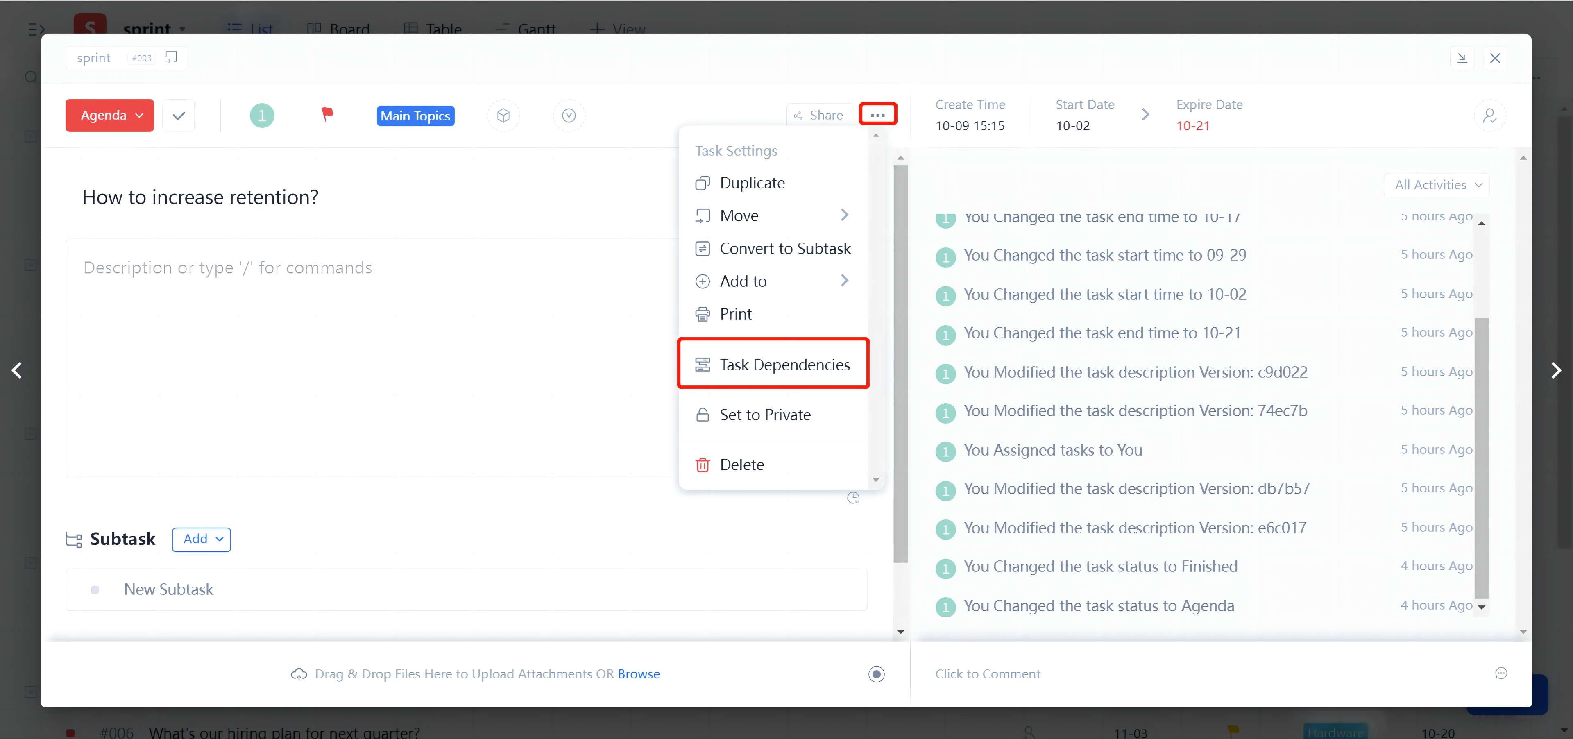The height and width of the screenshot is (739, 1573).
Task: Click the cube icon beside Main Topics
Action: click(503, 116)
